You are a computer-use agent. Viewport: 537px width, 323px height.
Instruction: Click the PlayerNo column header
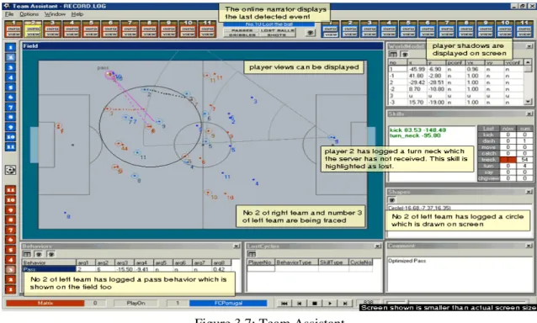pyautogui.click(x=261, y=262)
